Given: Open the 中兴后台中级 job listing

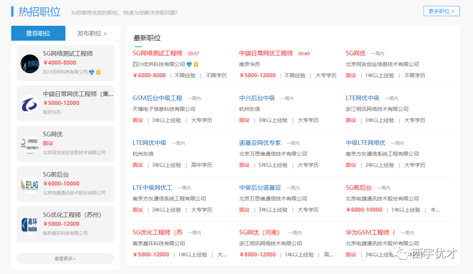Looking at the screenshot, I should point(257,98).
